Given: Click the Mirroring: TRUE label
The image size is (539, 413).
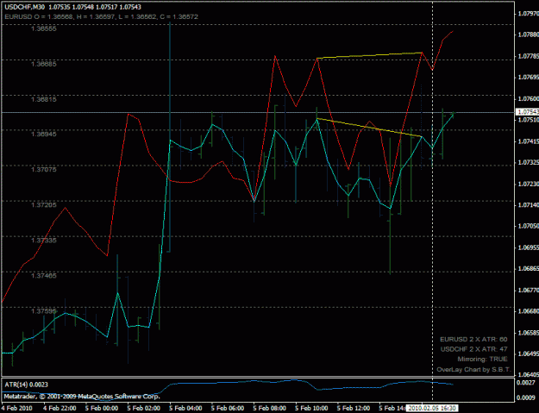Looking at the screenshot, I should tap(482, 359).
